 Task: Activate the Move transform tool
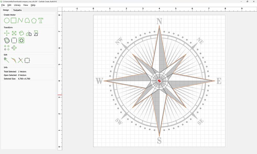(x=7, y=33)
